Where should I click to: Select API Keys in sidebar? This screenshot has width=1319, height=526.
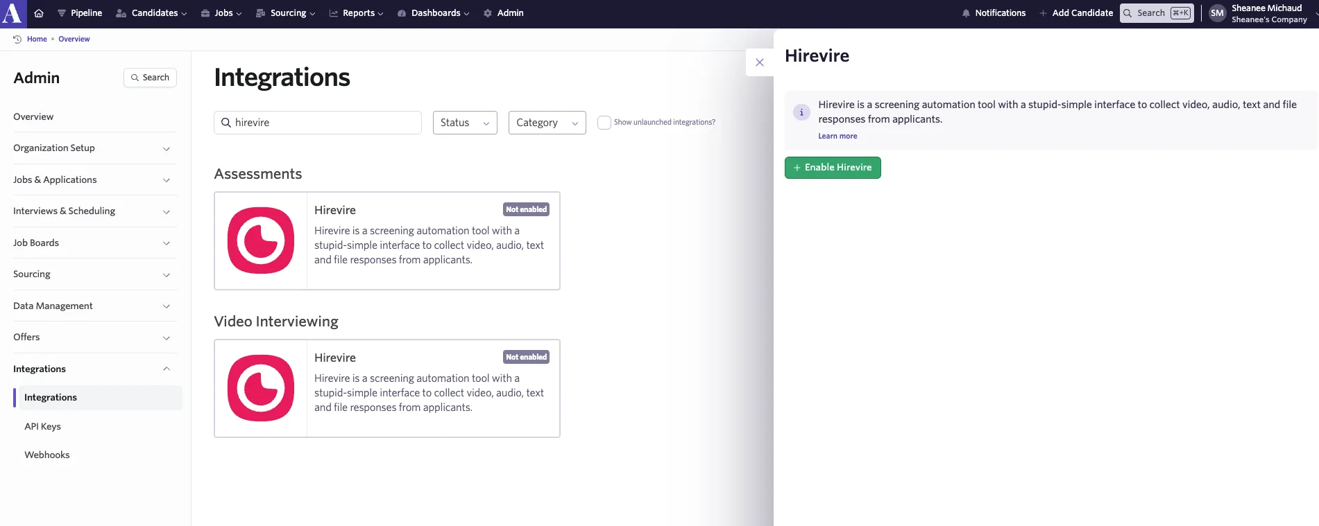(x=42, y=427)
